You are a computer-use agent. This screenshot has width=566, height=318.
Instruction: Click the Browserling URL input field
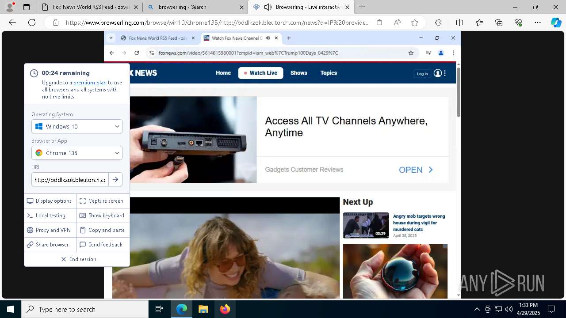[x=70, y=180]
